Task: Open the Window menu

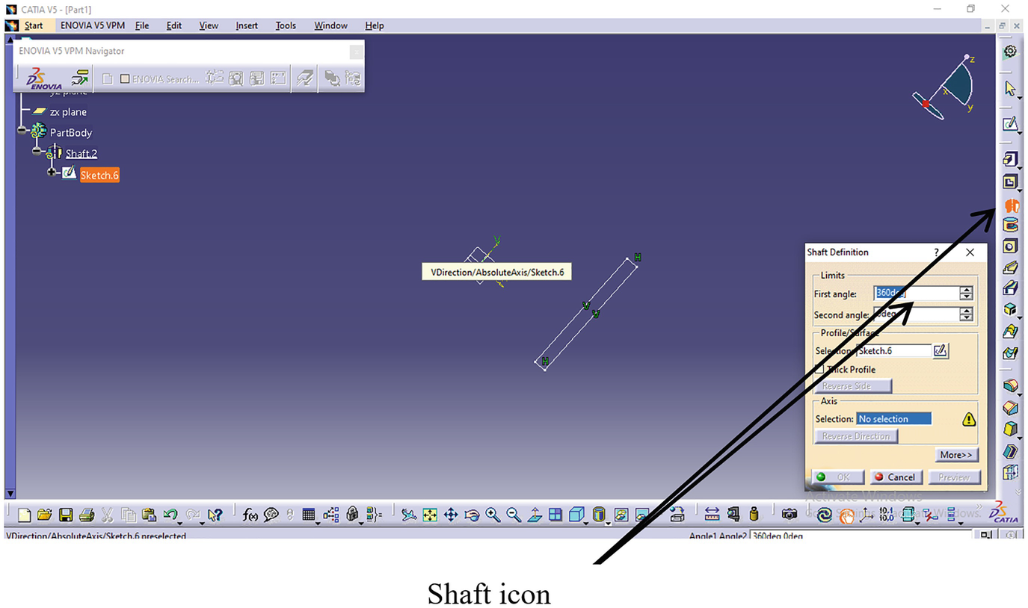Action: (330, 25)
